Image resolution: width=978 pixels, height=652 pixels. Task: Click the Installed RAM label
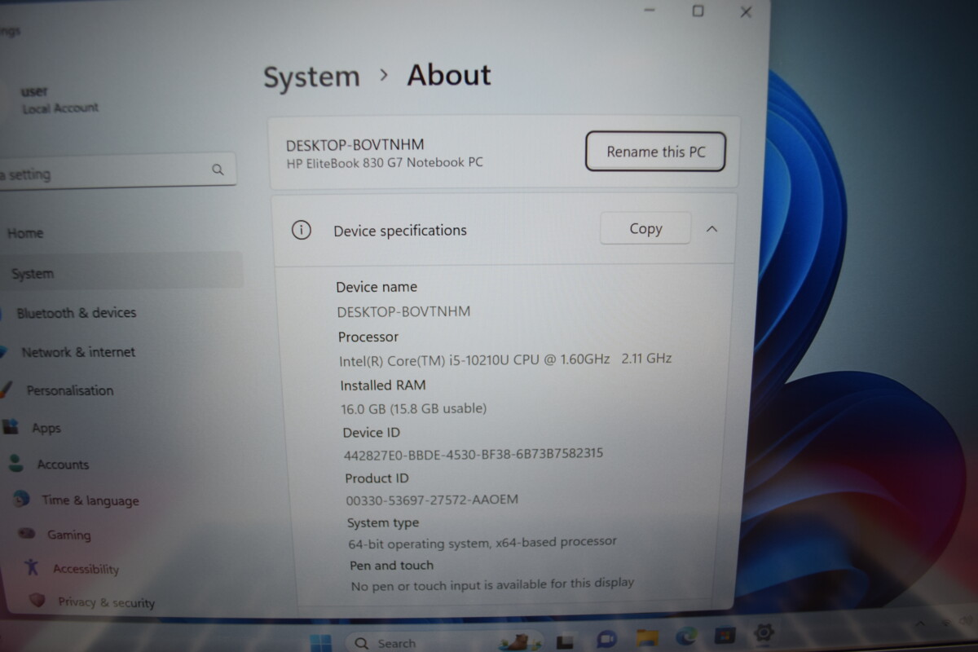[x=383, y=385]
